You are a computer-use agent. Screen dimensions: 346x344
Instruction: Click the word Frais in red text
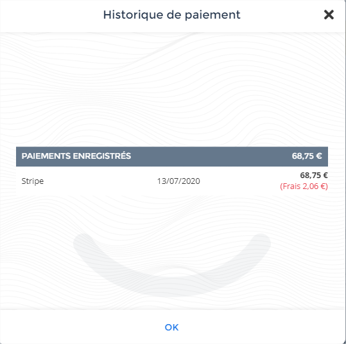click(x=291, y=186)
